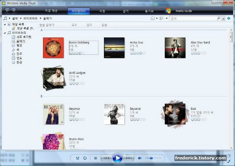Screen dimensions: 235x166
Task: Select BoA album stack
Action: tap(175, 114)
